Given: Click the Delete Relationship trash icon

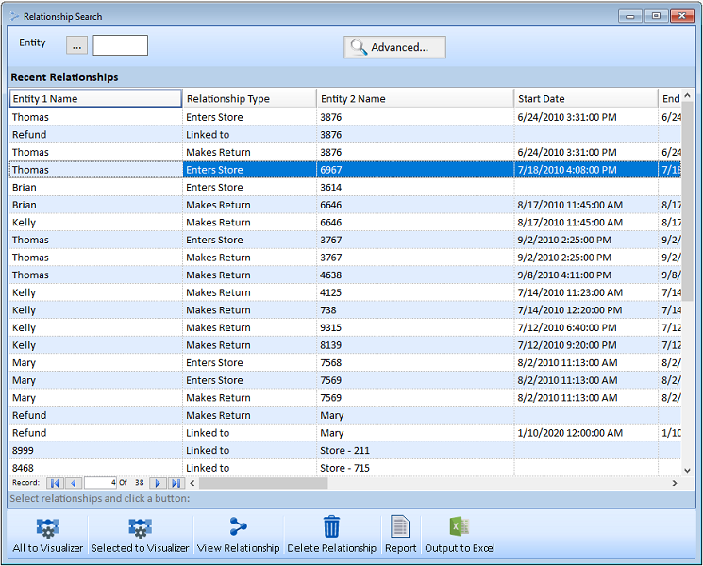Looking at the screenshot, I should pyautogui.click(x=331, y=527).
